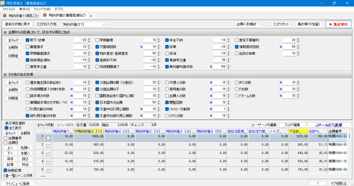354x186 pixels.
Task: Check IPCの数 checkbox
Action: point(237,83)
